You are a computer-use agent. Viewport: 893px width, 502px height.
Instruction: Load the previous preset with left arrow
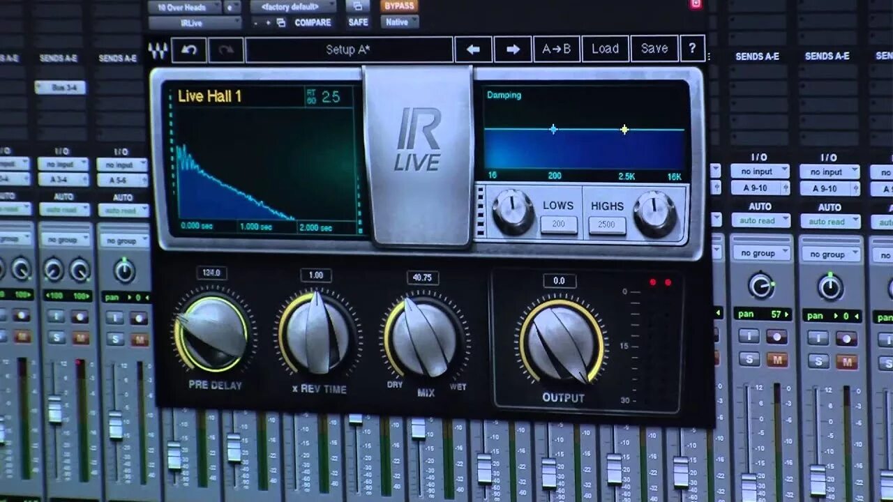(473, 50)
